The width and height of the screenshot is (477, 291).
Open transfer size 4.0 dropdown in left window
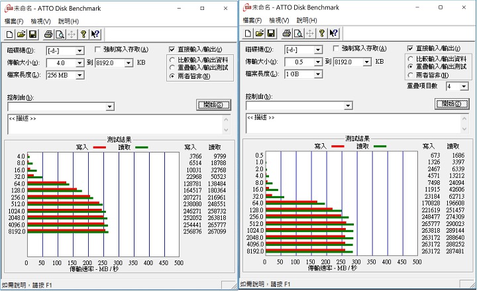(x=79, y=63)
